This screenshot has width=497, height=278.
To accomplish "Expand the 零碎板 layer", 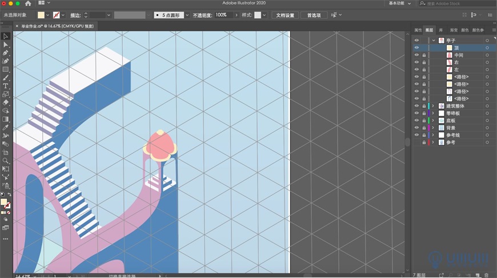I will click(433, 114).
